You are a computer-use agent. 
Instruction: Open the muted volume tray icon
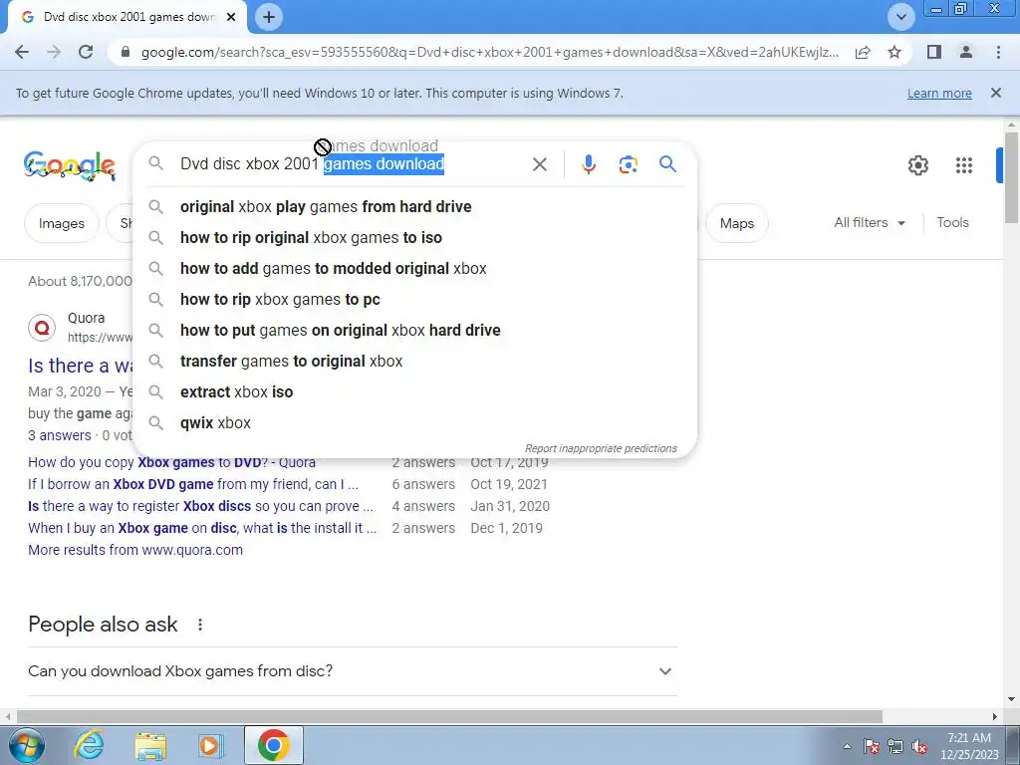coord(919,746)
